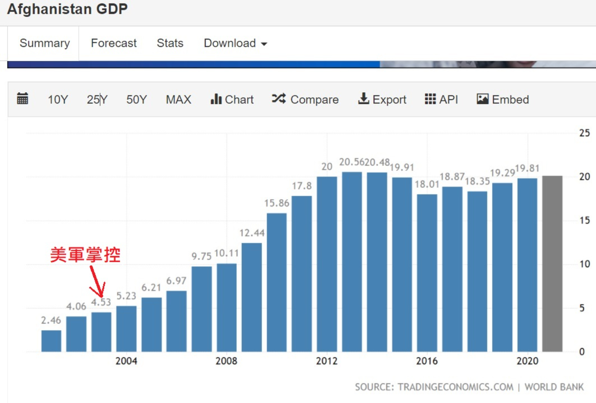
Task: Click the gray forecast bar
Action: point(552,263)
